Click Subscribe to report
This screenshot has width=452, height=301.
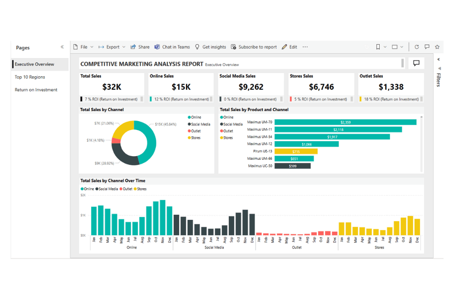coord(254,47)
